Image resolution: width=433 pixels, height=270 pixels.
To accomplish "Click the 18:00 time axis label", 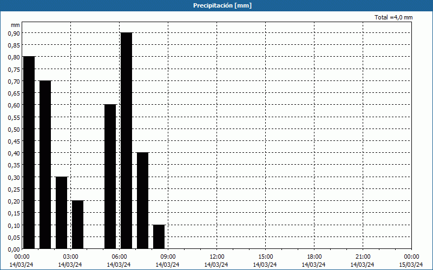I will coord(314,257).
